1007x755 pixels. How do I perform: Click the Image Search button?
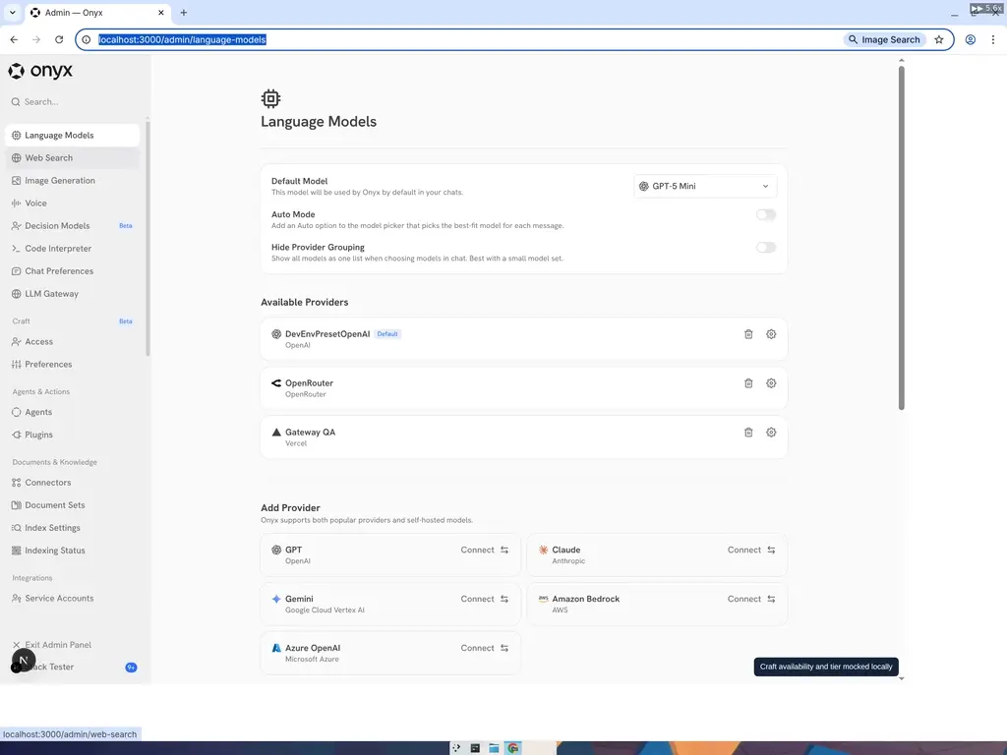coord(884,39)
